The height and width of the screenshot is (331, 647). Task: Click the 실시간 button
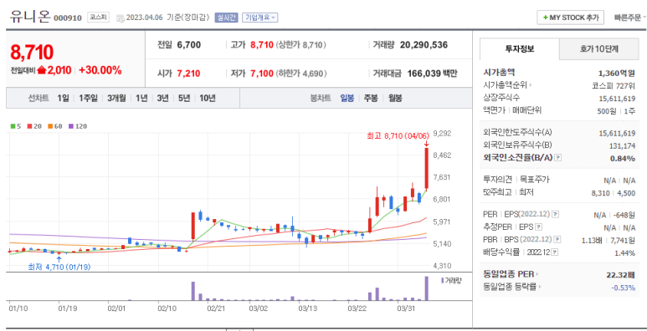click(x=226, y=18)
